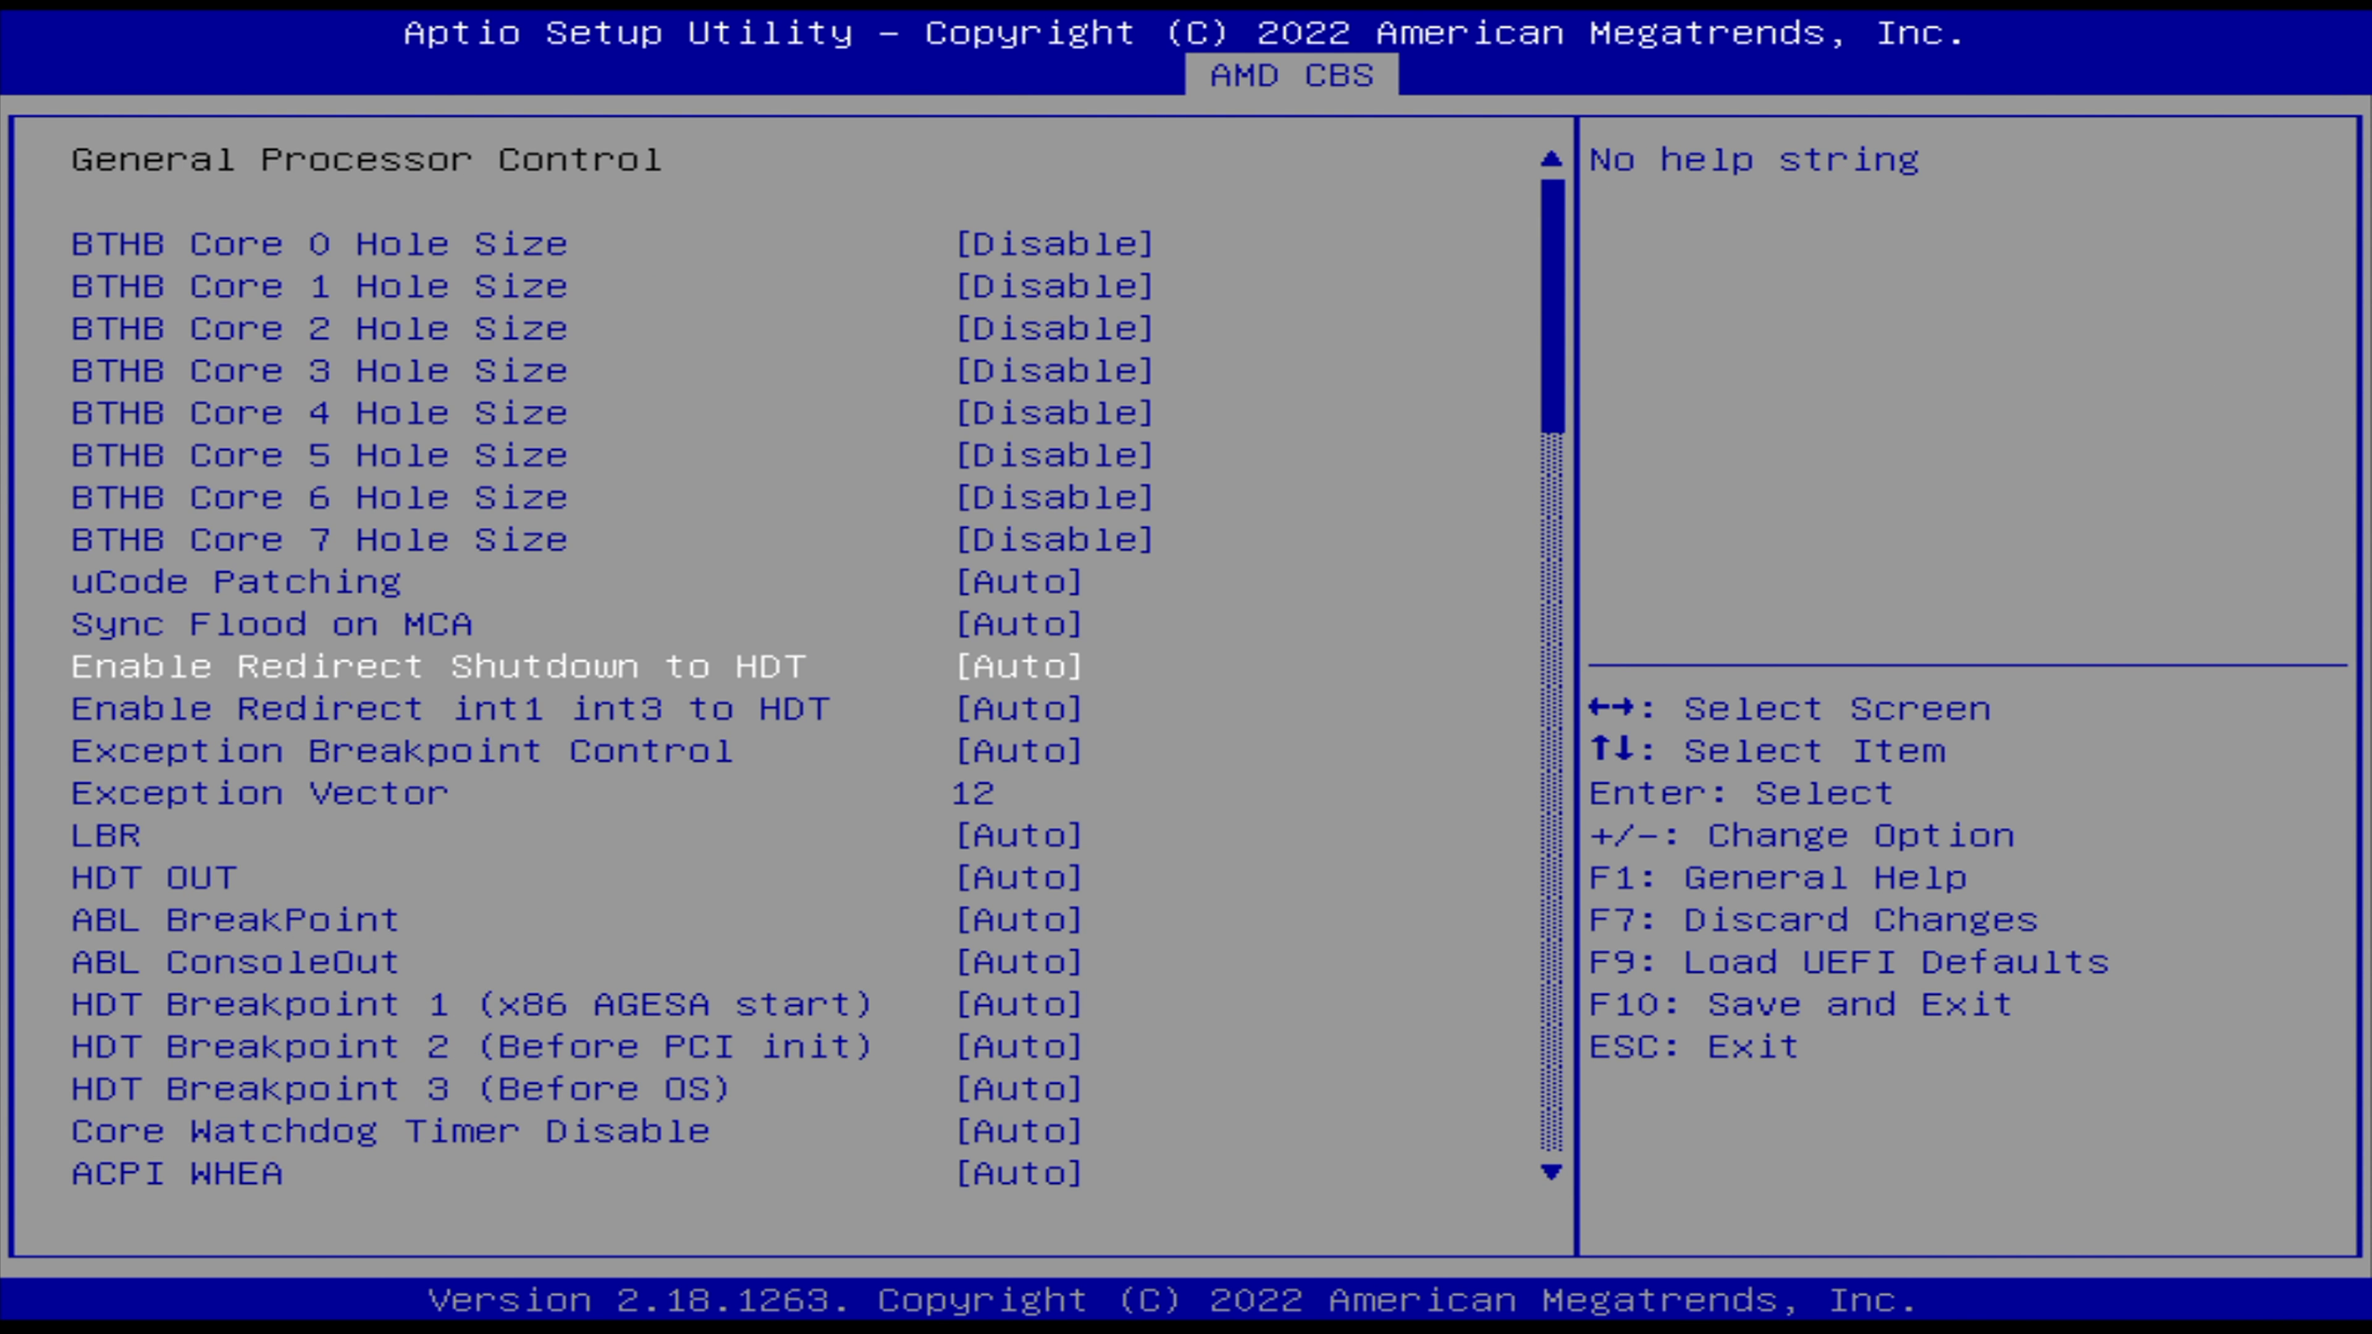Click the settings list scrollbar thumb
This screenshot has width=2372, height=1334.
[x=1552, y=306]
